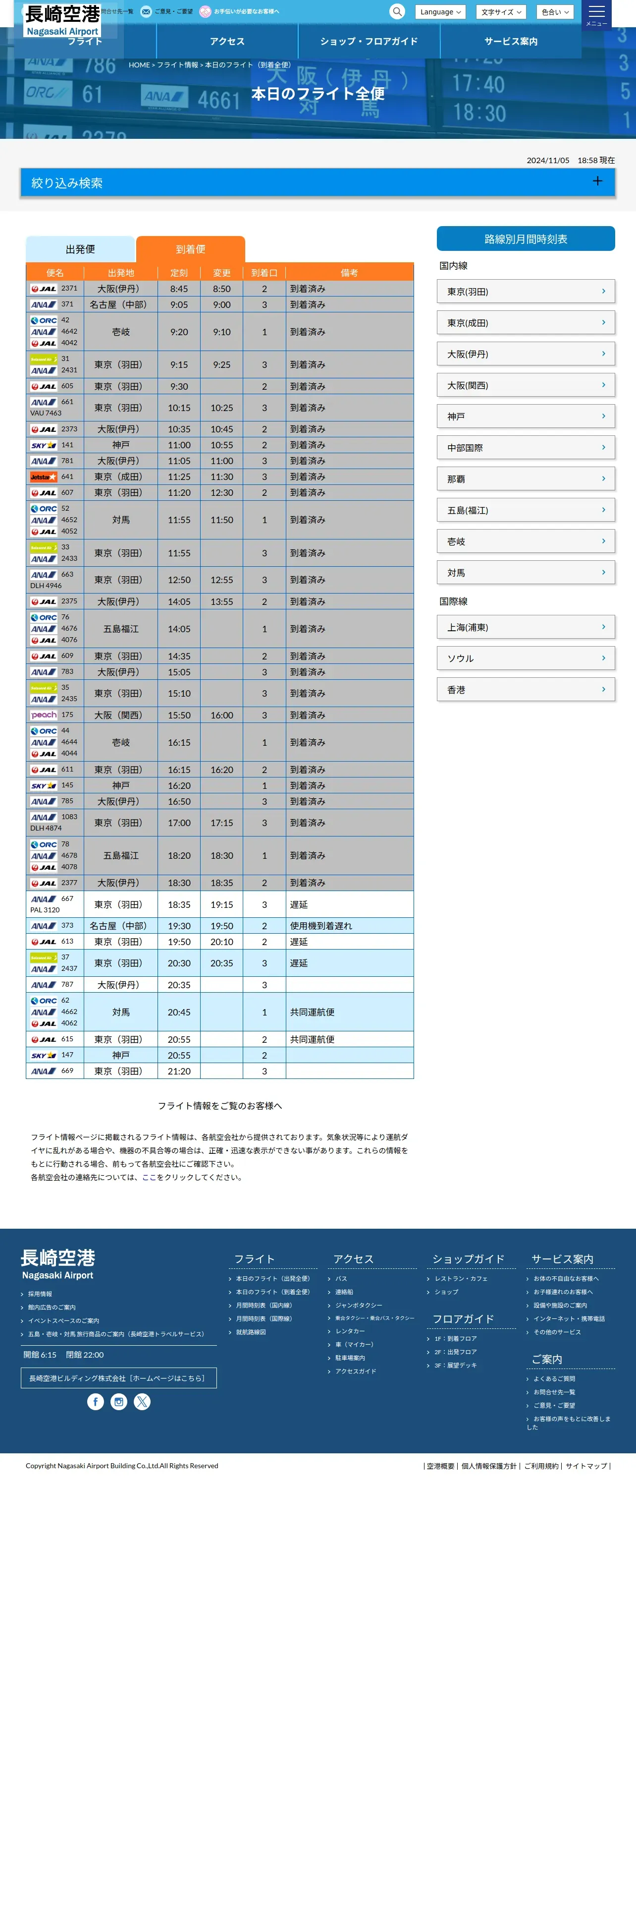Open the Instagram icon in footer
This screenshot has height=1910, width=636.
tap(118, 1401)
